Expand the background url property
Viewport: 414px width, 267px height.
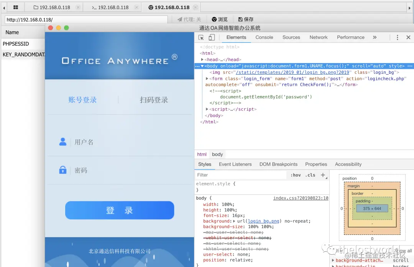[234, 221]
